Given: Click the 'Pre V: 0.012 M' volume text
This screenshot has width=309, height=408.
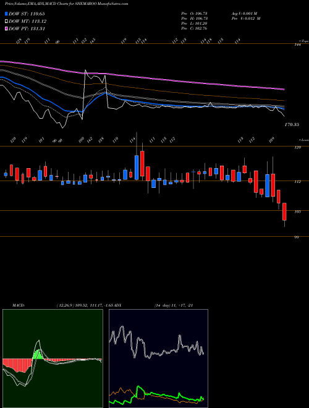Looking at the screenshot, I should tap(246, 19).
